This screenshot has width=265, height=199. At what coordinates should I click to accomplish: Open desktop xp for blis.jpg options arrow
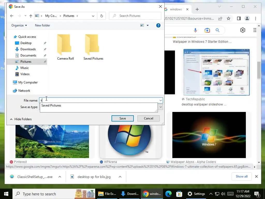tap(120, 177)
